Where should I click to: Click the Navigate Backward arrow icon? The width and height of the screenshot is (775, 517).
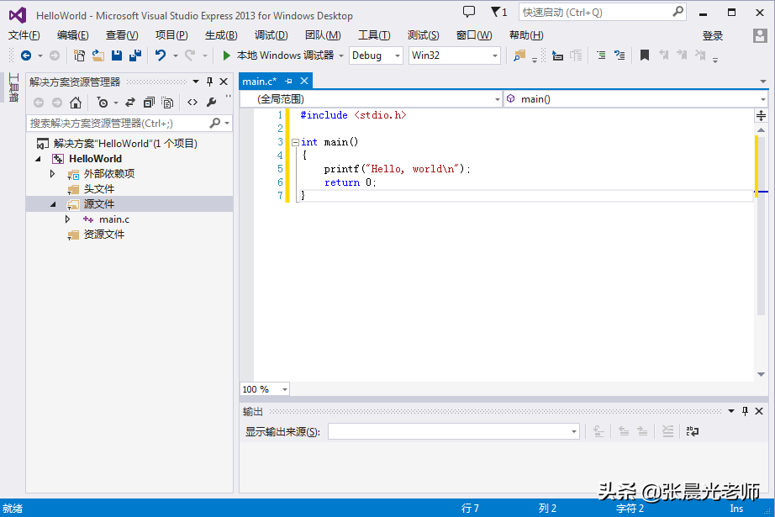[26, 55]
